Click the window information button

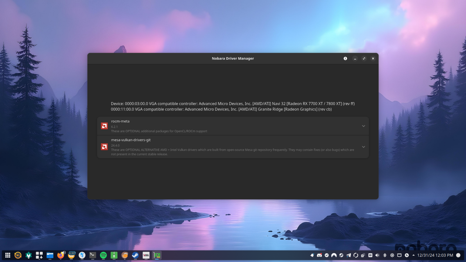(345, 58)
